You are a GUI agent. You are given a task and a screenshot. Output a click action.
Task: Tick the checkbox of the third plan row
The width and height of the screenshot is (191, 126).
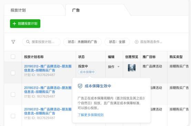tap(13, 116)
